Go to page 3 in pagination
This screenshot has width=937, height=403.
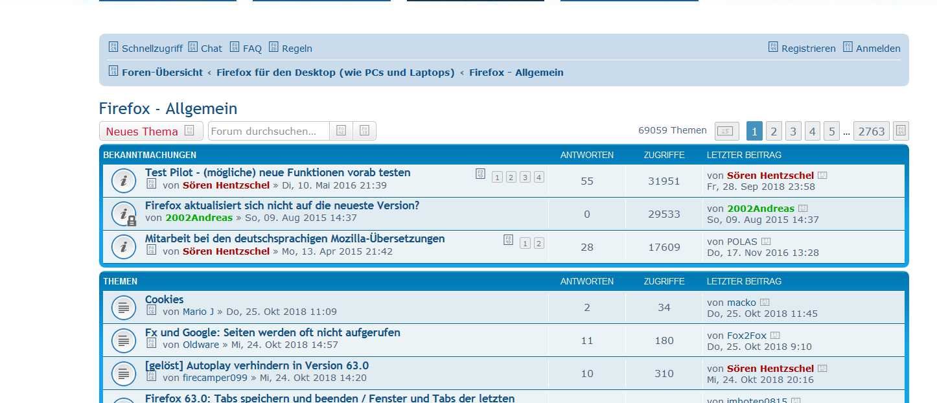point(793,132)
